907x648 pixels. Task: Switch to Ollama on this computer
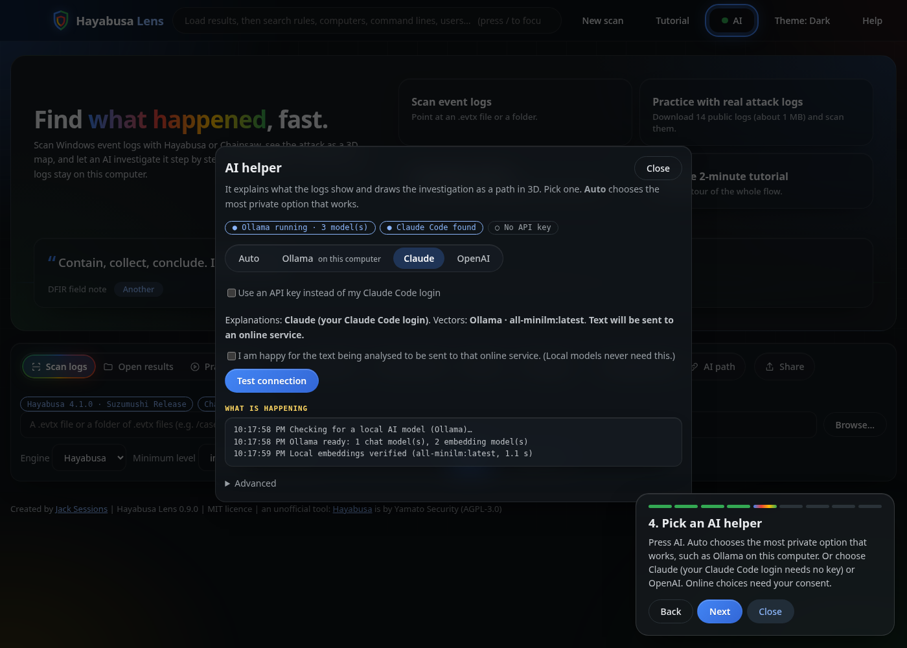(331, 259)
